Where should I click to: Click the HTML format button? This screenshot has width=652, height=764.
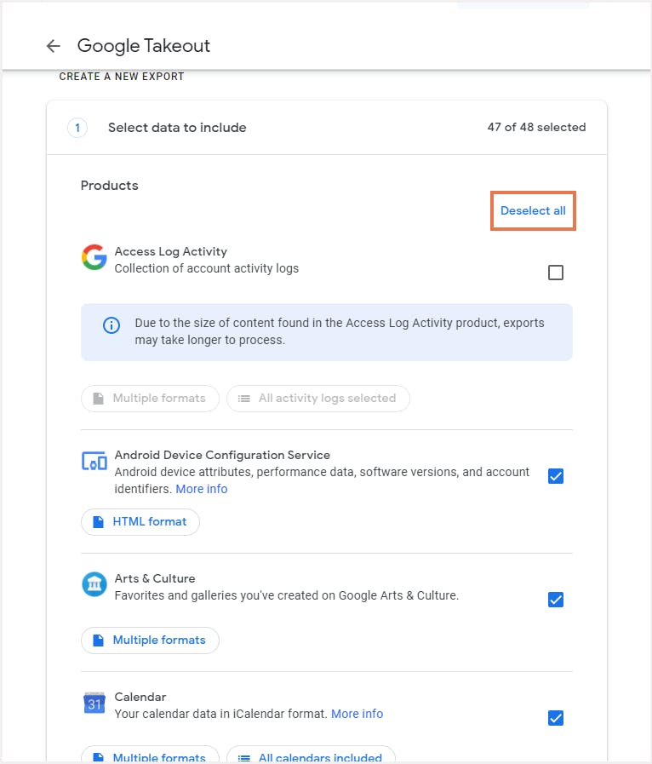pyautogui.click(x=140, y=521)
